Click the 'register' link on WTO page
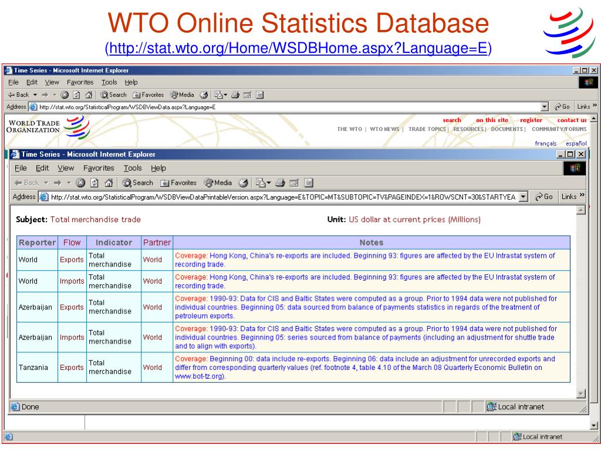The image size is (601, 451). click(531, 120)
